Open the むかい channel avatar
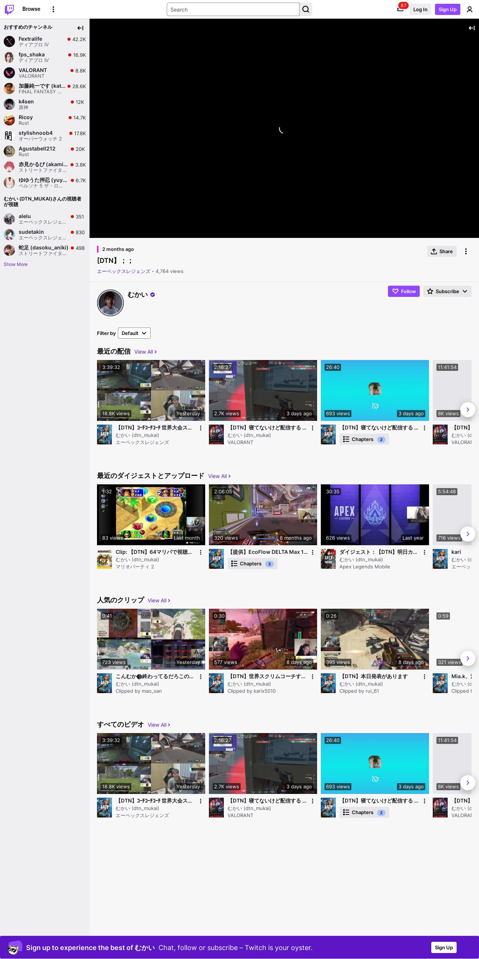 click(110, 303)
